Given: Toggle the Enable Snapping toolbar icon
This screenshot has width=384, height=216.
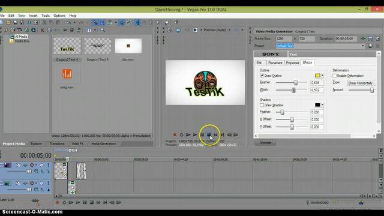Looking at the screenshot, I should [x=95, y=23].
